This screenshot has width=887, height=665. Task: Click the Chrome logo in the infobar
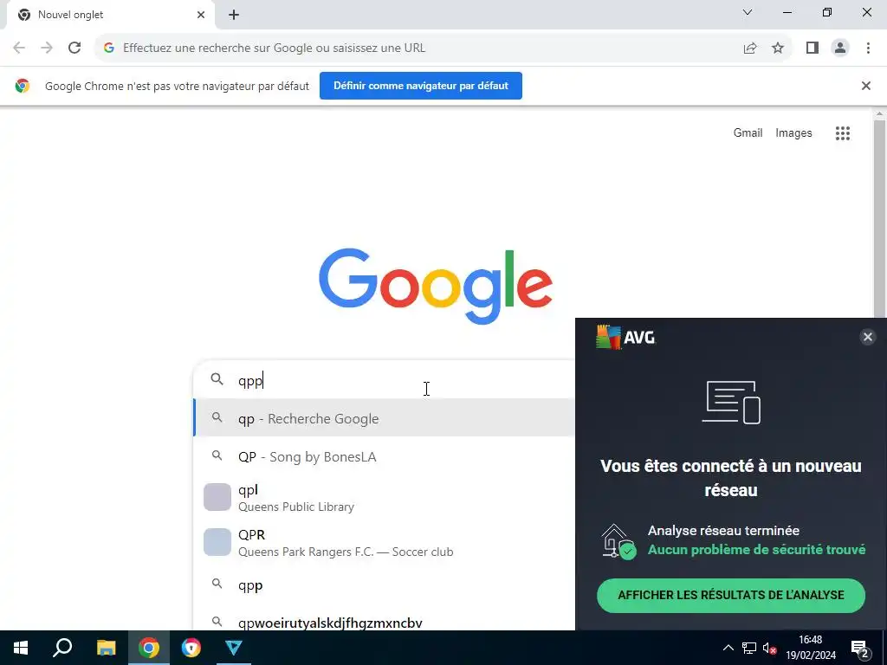pos(23,86)
